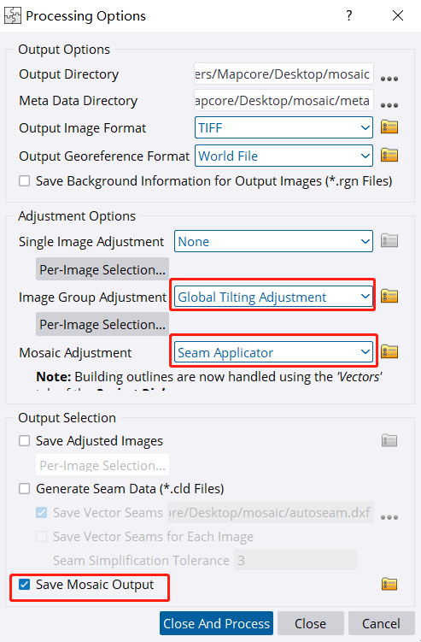421x642 pixels.
Task: Click Close And Process button
Action: point(216,623)
